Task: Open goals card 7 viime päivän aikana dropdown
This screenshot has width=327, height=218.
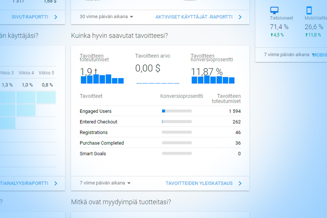Action: pyautogui.click(x=105, y=183)
